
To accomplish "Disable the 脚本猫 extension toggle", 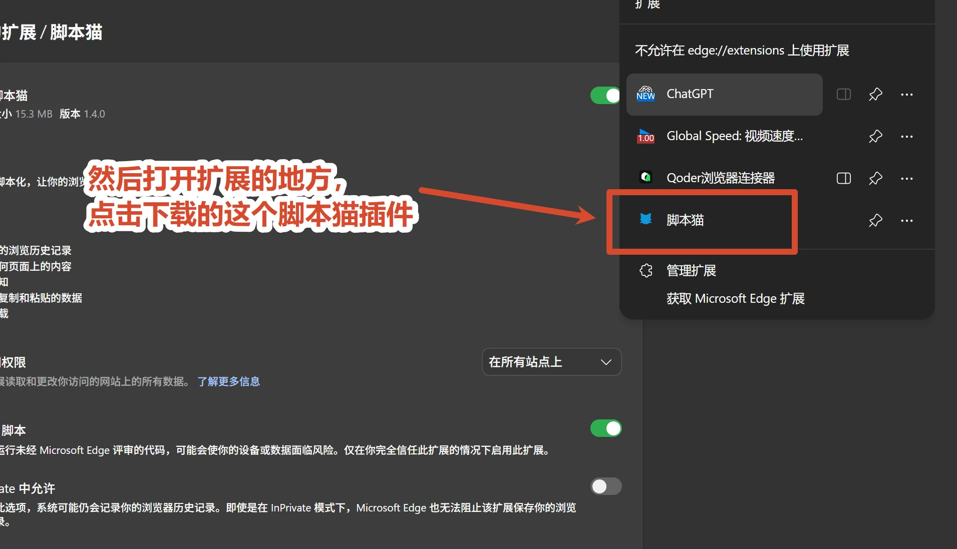I will click(x=605, y=95).
